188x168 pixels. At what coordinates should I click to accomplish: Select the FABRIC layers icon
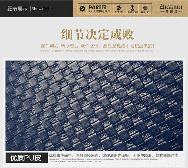pos(119,9)
